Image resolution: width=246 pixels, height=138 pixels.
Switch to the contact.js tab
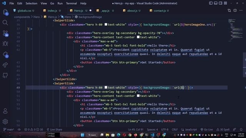tap(160, 11)
